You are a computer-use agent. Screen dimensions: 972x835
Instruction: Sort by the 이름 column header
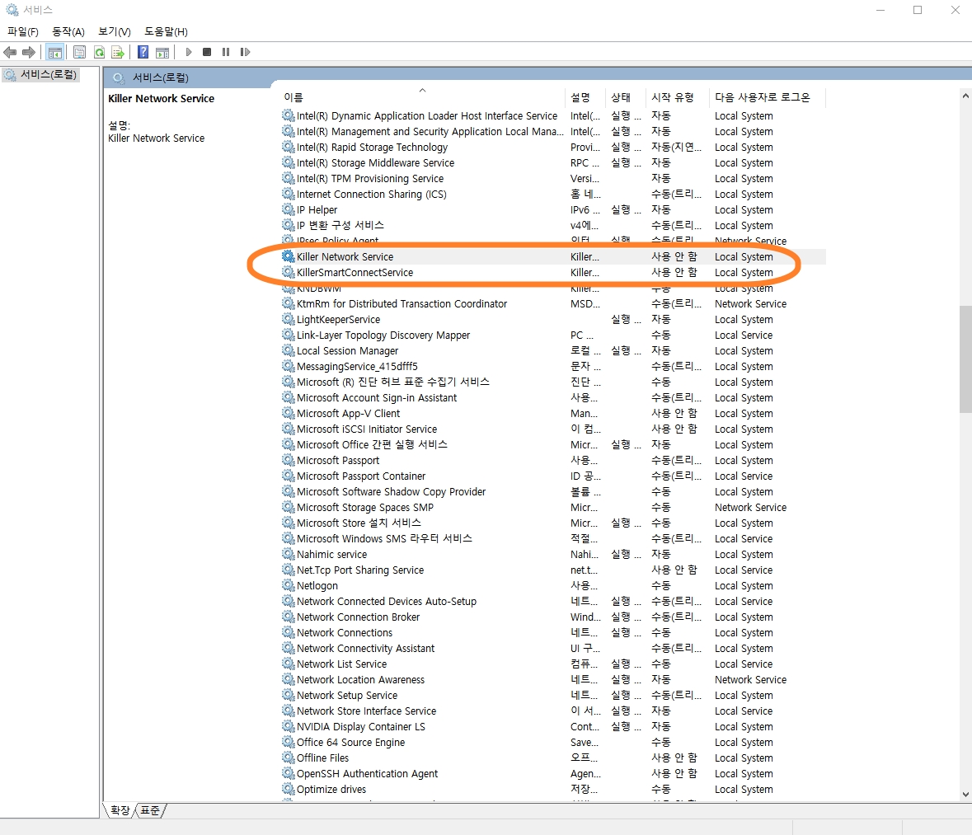coord(422,97)
